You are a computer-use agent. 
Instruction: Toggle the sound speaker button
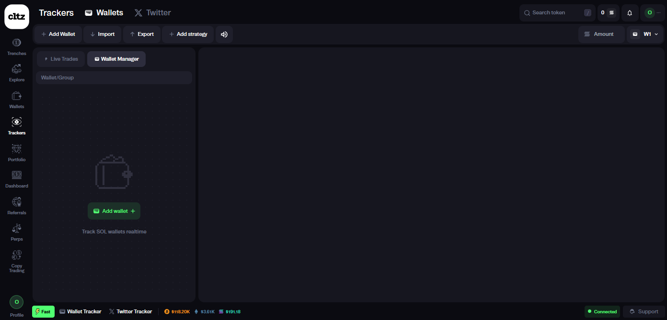[x=224, y=34]
